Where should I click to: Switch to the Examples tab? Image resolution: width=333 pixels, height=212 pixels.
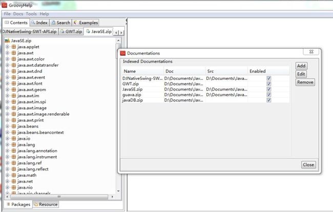(x=86, y=23)
